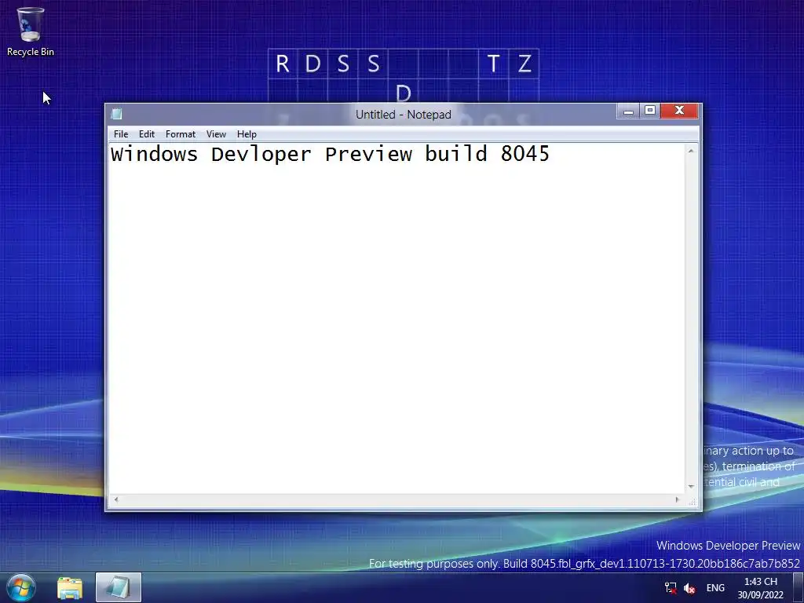Image resolution: width=804 pixels, height=603 pixels.
Task: Open the Help menu in Notepad
Action: (247, 134)
